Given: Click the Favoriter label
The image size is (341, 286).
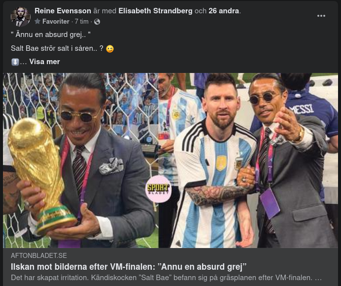Looking at the screenshot, I should 56,21.
